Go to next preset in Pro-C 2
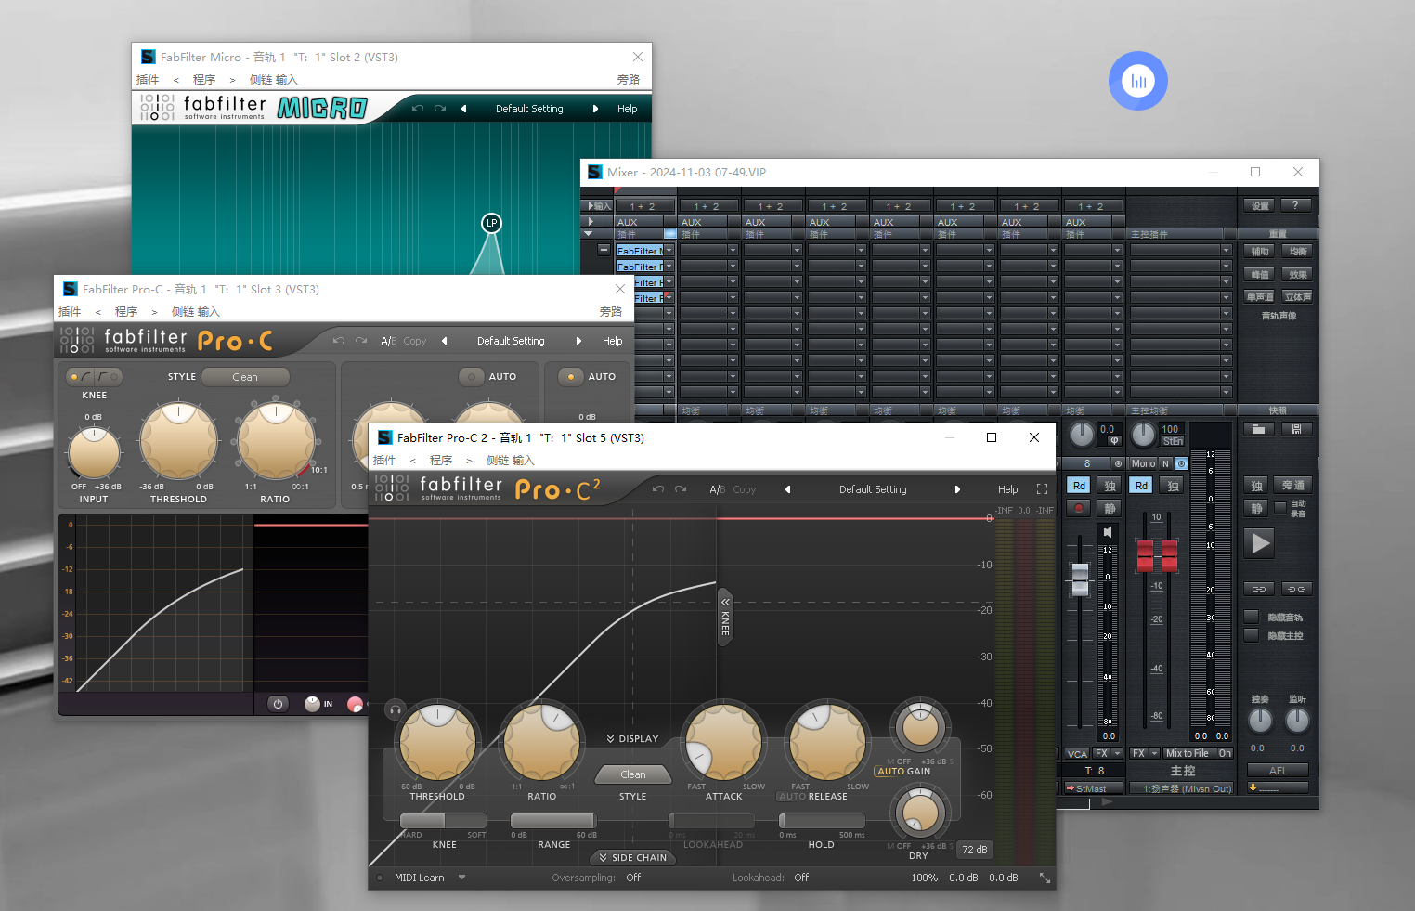The image size is (1415, 911). coord(957,489)
